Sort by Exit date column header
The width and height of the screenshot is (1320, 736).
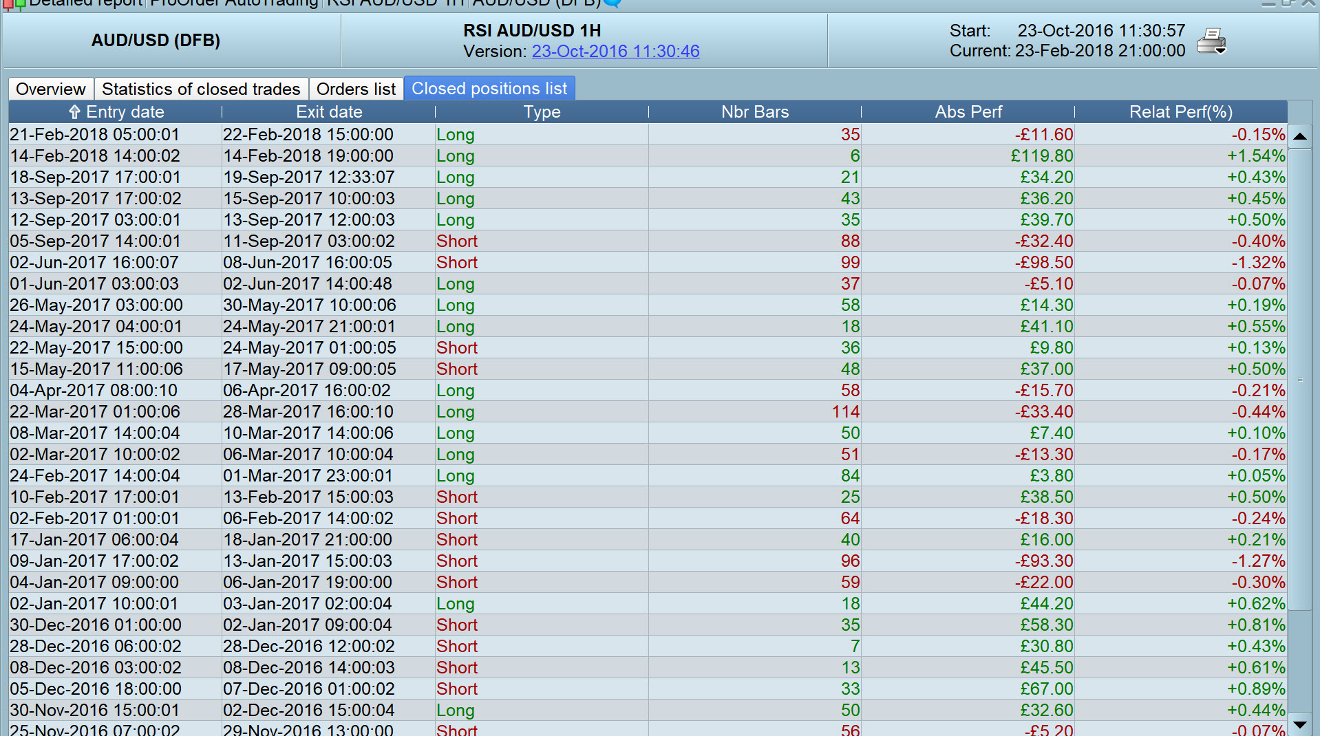329,111
